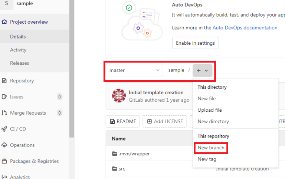
Task: Click the sidebar vertical scrollbar
Action: (72, 69)
